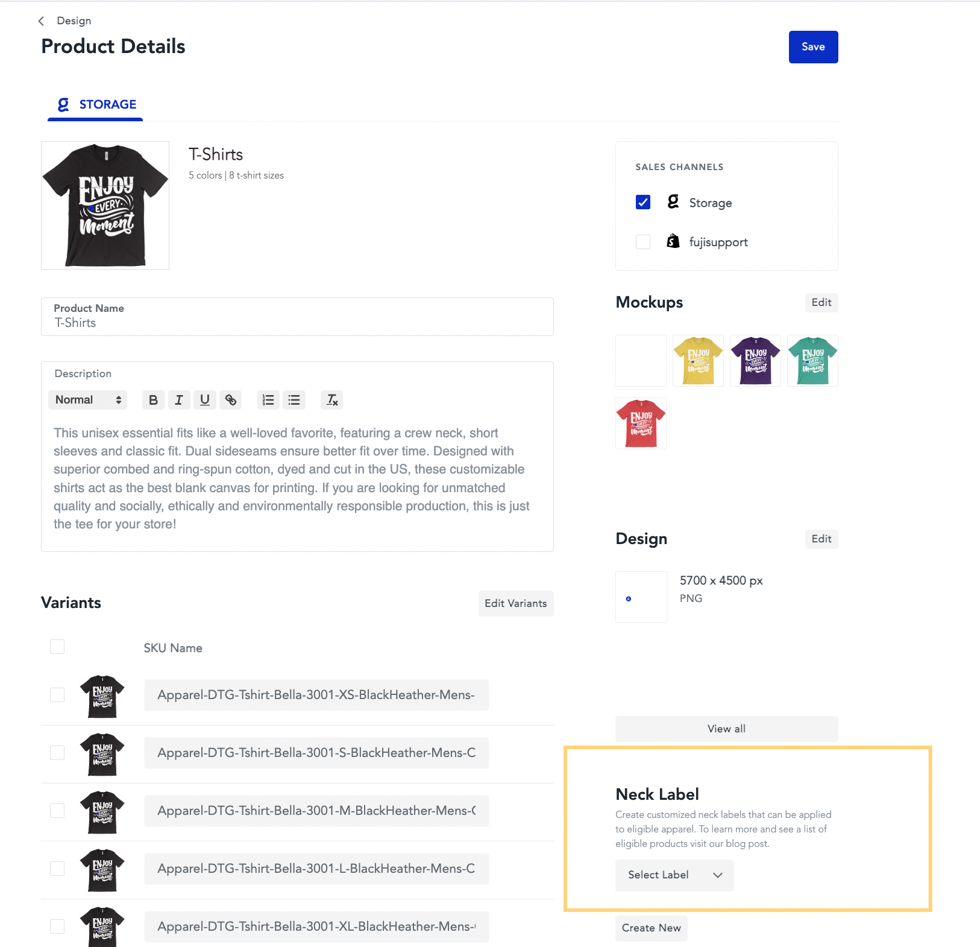Apply underline formatting in the editor
The height and width of the screenshot is (947, 980).
click(x=205, y=399)
